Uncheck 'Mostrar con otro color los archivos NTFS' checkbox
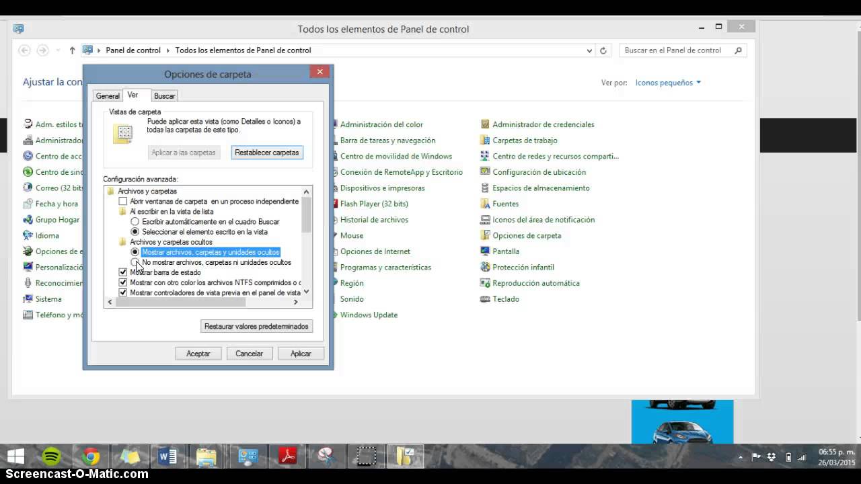861x484 pixels. click(122, 282)
